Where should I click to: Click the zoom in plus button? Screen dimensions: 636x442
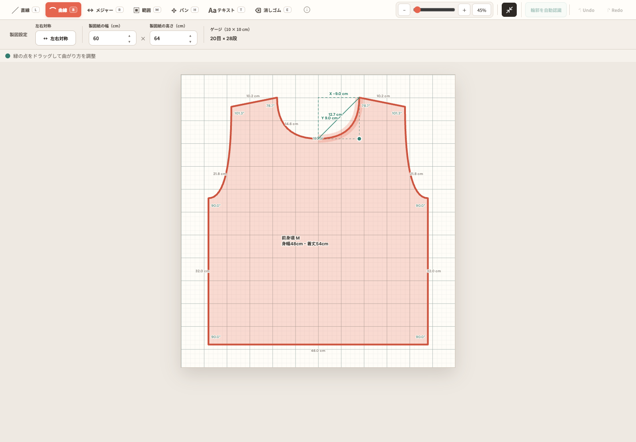(x=464, y=10)
